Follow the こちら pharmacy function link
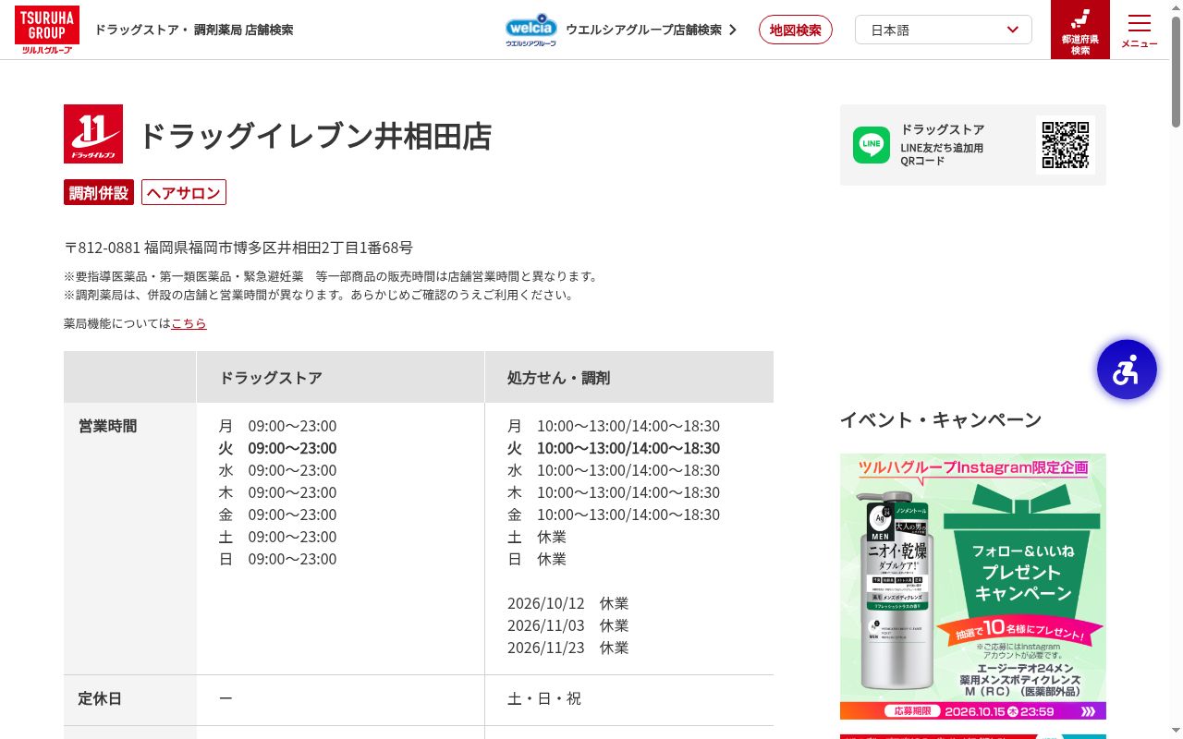1183x739 pixels. coord(189,323)
